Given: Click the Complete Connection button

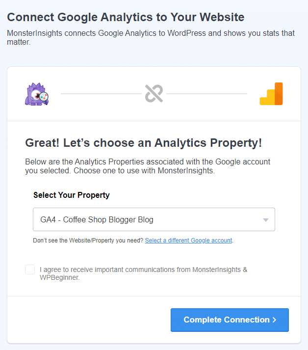Looking at the screenshot, I should coord(230,320).
